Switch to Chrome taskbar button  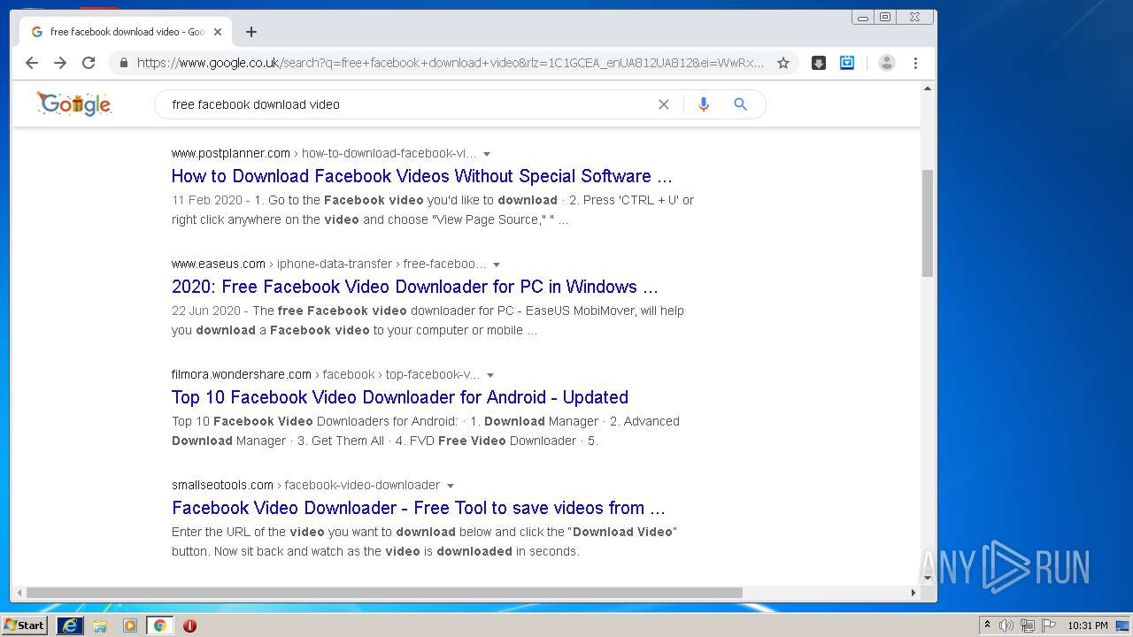coord(159,625)
